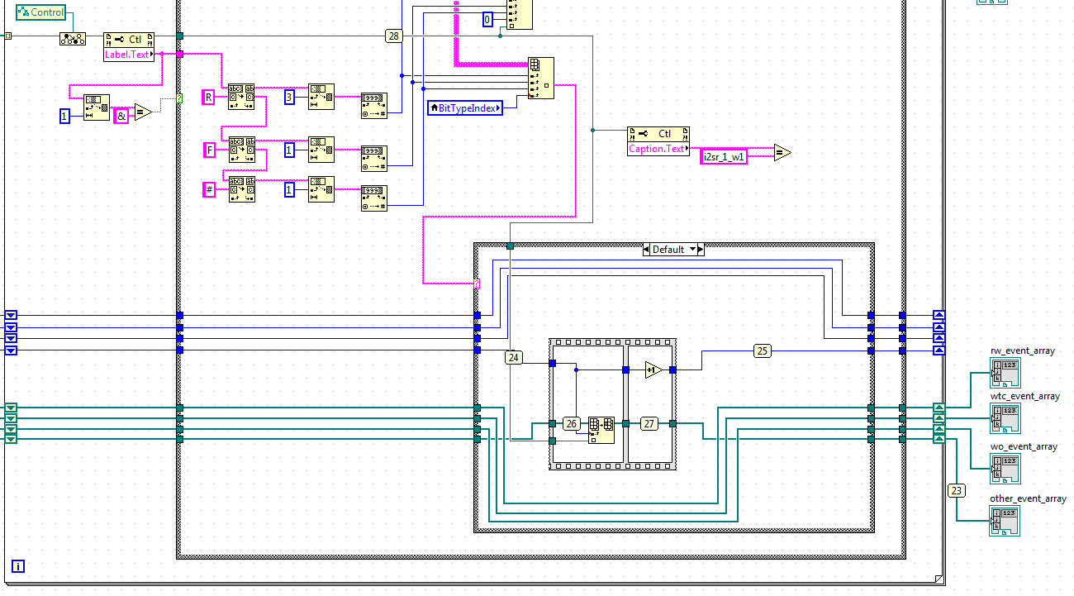Click the replace array subset node near probe 26
Image resolution: width=1074 pixels, height=596 pixels.
click(x=601, y=430)
